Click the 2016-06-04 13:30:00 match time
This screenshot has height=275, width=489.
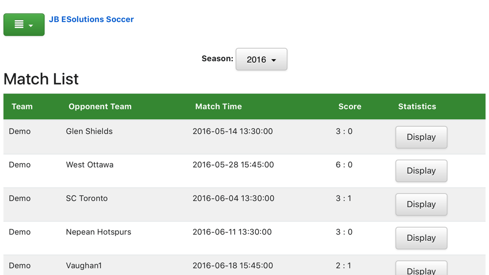point(233,198)
